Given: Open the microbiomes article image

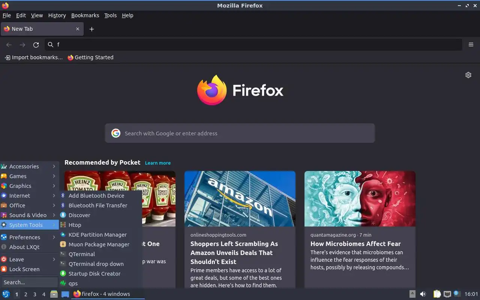Looking at the screenshot, I should [360, 199].
